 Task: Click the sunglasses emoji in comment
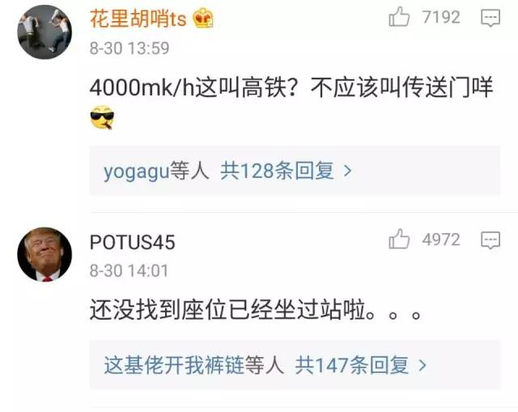[102, 117]
